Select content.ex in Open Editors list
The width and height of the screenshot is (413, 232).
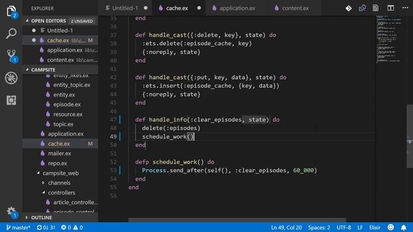coord(61,60)
